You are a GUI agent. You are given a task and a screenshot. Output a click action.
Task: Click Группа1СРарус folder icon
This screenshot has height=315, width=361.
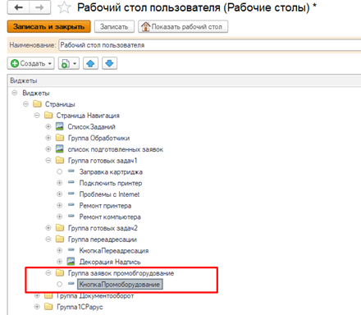point(48,306)
